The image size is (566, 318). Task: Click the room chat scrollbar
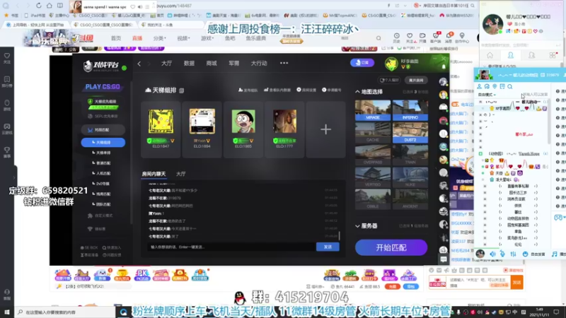(339, 236)
